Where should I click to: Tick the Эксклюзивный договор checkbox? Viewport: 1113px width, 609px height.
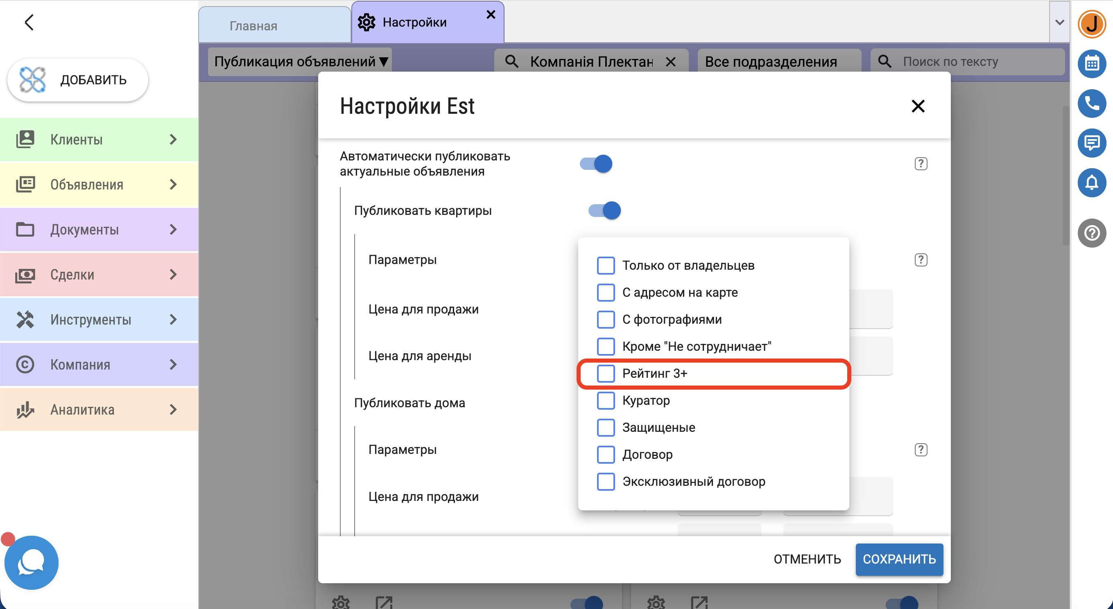pos(605,481)
